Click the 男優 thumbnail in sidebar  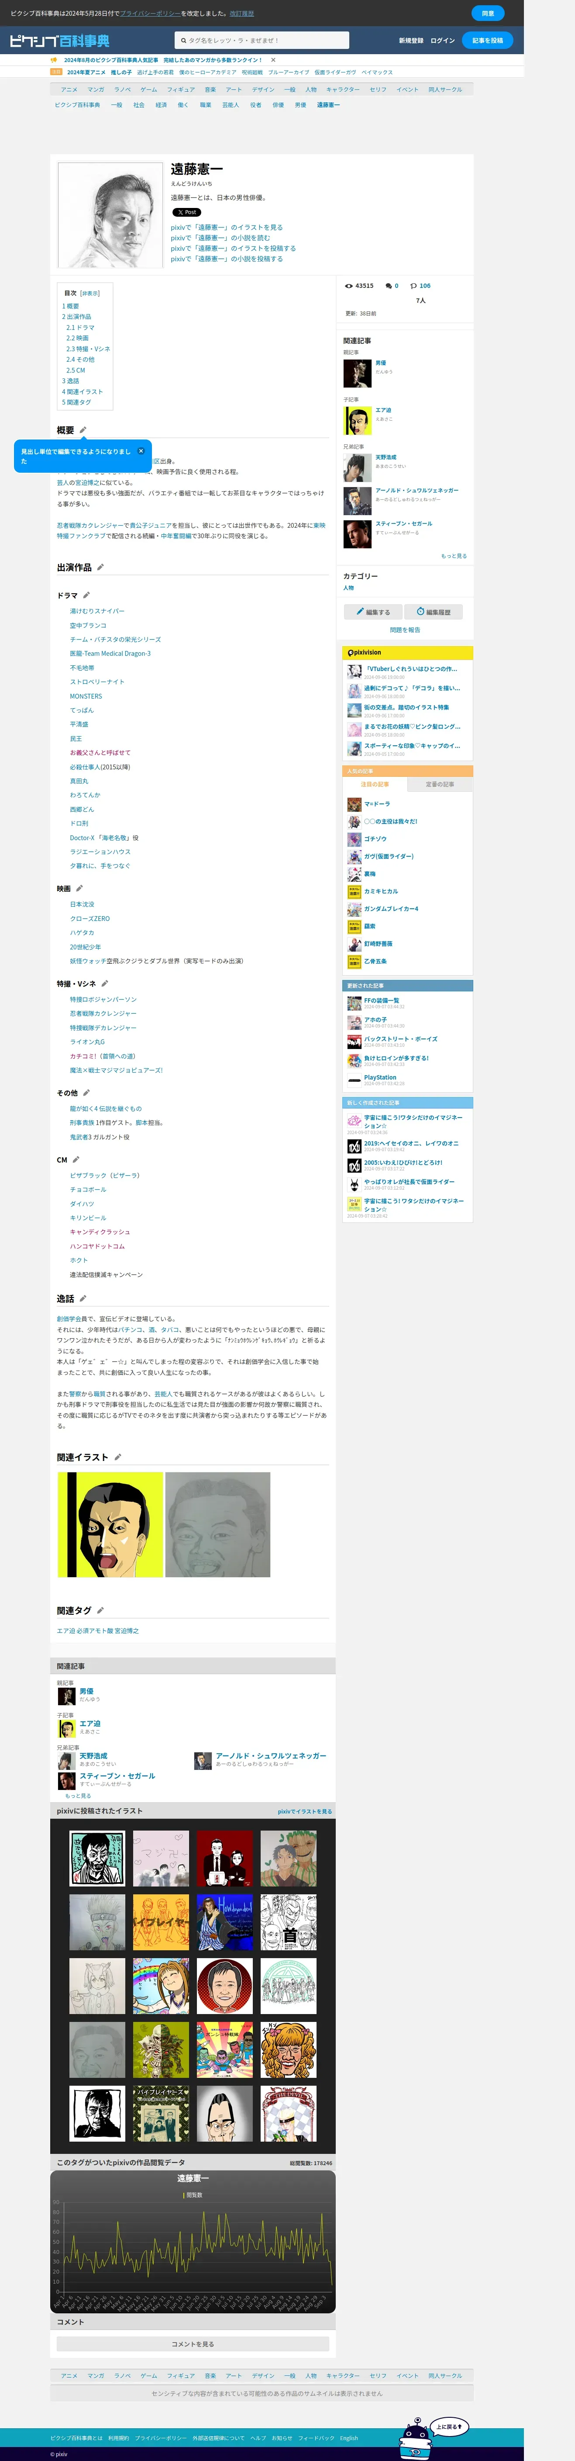click(x=356, y=373)
